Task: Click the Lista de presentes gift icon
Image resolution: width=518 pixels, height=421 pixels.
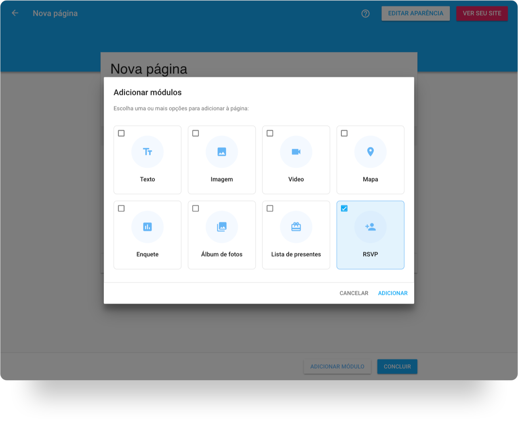Action: pos(296,227)
